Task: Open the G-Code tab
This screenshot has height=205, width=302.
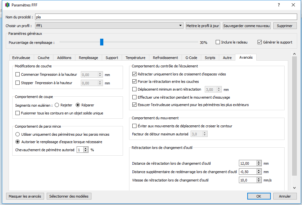Action: point(191,58)
